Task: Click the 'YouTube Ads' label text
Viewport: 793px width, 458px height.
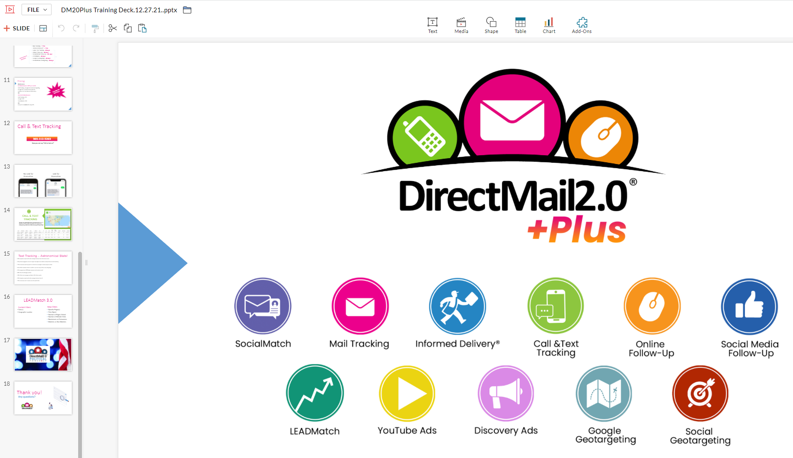Action: [407, 431]
